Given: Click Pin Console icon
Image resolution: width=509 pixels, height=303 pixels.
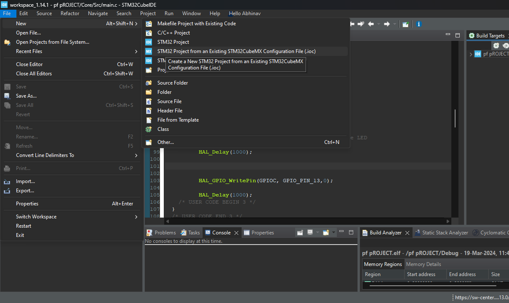Looking at the screenshot, I should 300,232.
